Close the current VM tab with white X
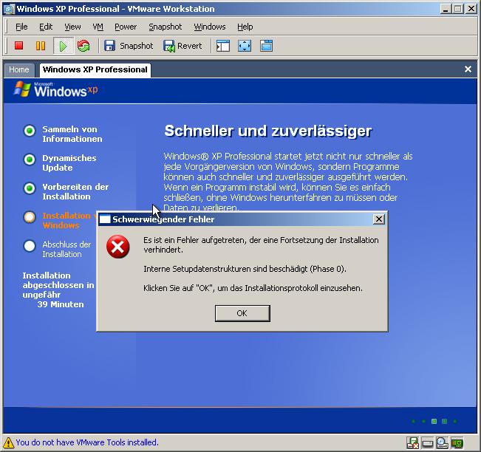This screenshot has width=481, height=452. click(468, 69)
